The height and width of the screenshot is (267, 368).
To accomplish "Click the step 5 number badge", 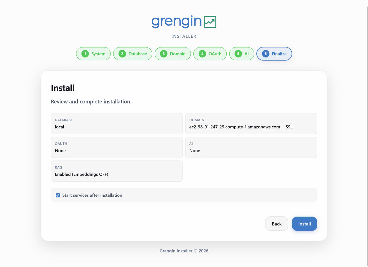I will pos(238,54).
